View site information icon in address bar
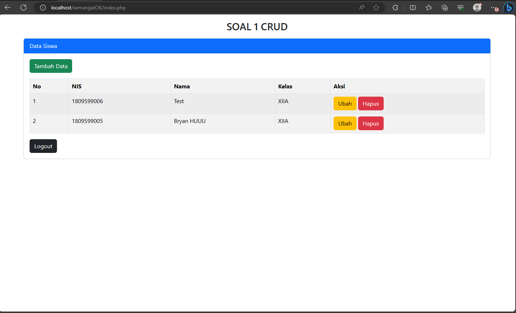The height and width of the screenshot is (313, 516). 43,8
